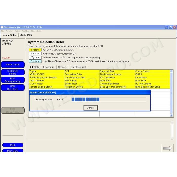Click the Health Check progress bar

point(108,99)
